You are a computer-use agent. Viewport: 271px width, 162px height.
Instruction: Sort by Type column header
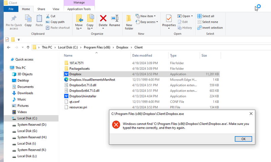(173, 55)
